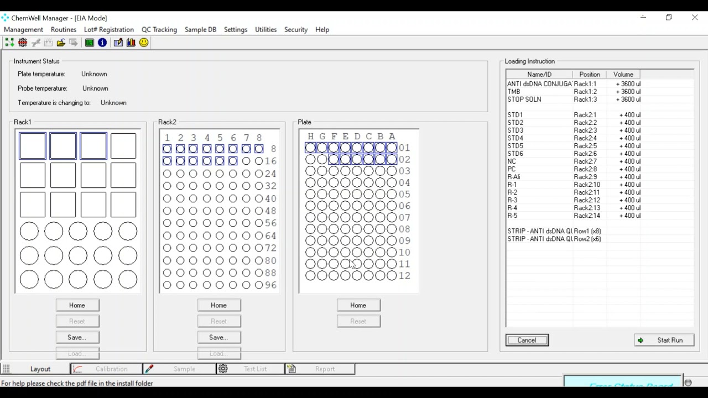Open the Security menu

(x=296, y=29)
